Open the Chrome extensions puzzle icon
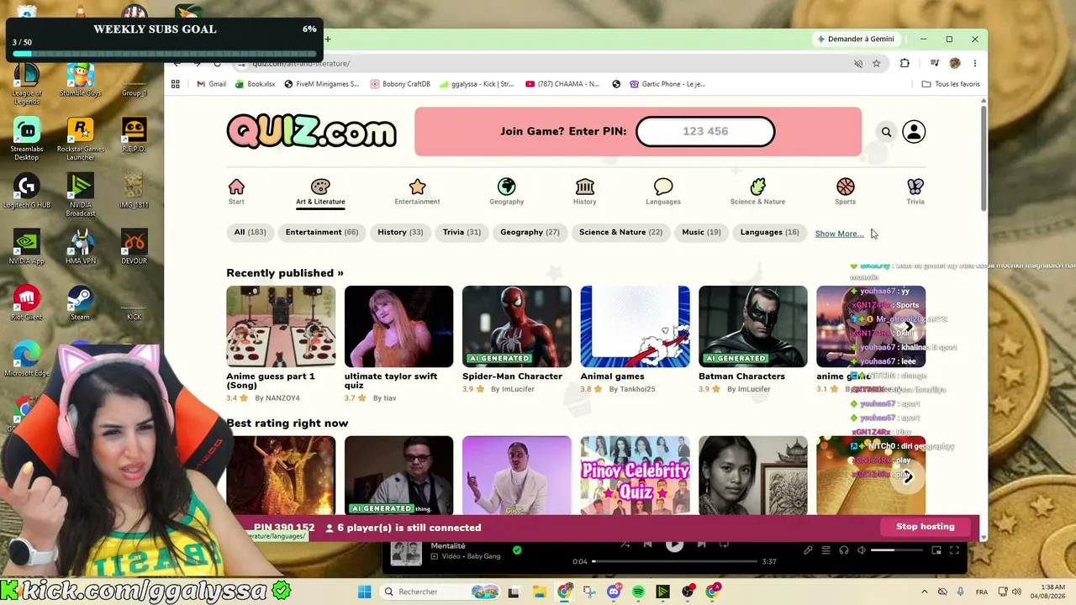Viewport: 1076px width, 605px height. [x=905, y=63]
